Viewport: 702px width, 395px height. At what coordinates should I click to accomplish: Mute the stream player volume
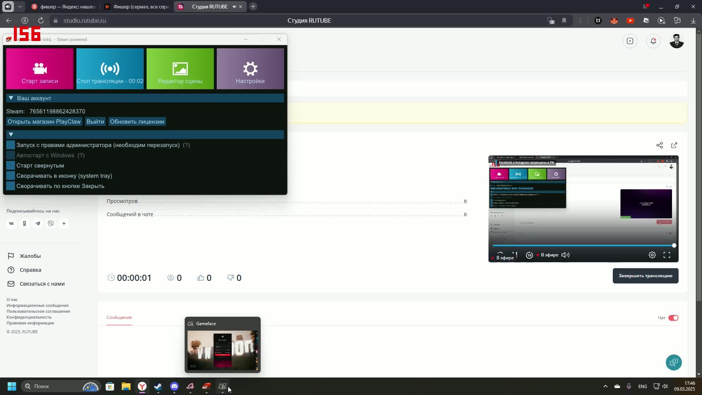point(566,255)
